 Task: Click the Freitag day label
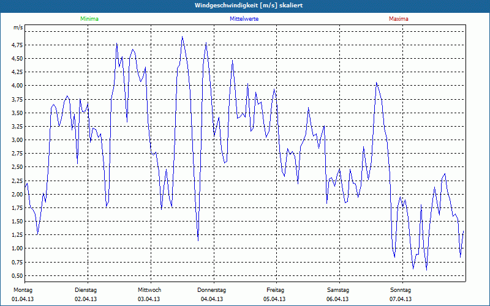click(x=275, y=290)
